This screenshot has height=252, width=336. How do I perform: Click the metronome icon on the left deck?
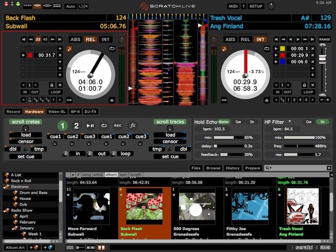tap(68, 49)
